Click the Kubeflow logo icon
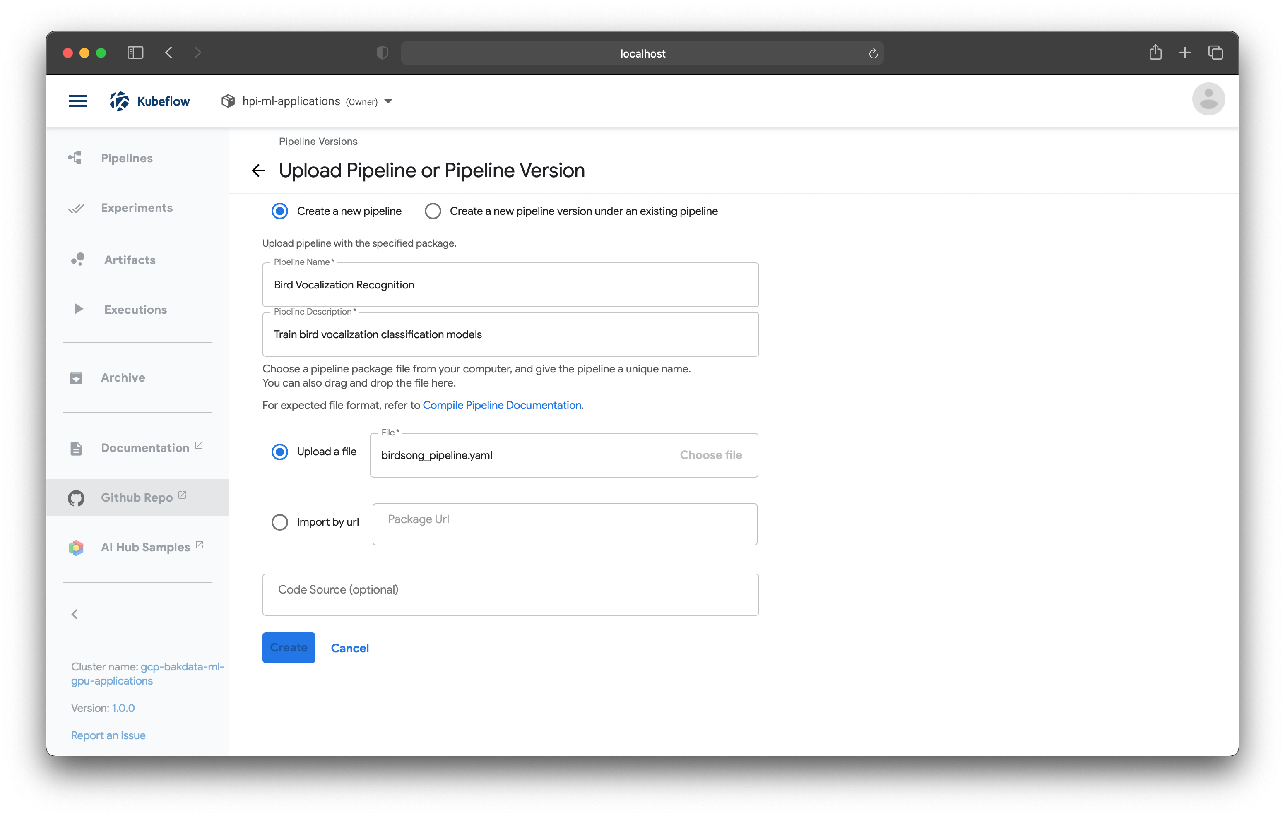1285x817 pixels. point(120,101)
